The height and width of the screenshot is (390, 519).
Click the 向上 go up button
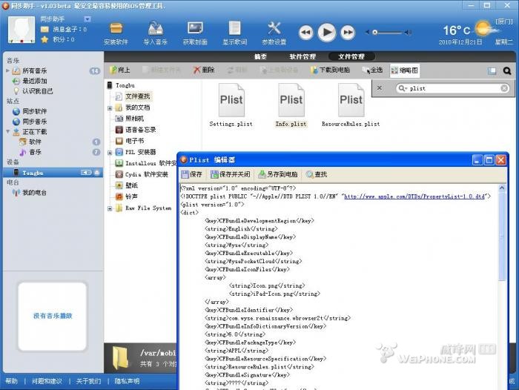pos(121,70)
